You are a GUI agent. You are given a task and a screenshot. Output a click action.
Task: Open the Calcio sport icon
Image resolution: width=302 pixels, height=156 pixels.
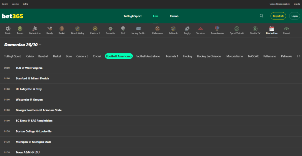(x=8, y=29)
